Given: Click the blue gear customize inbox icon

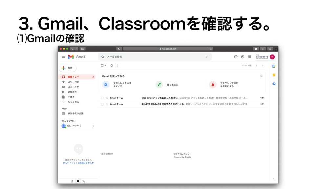Looking at the screenshot, I should (x=106, y=85).
